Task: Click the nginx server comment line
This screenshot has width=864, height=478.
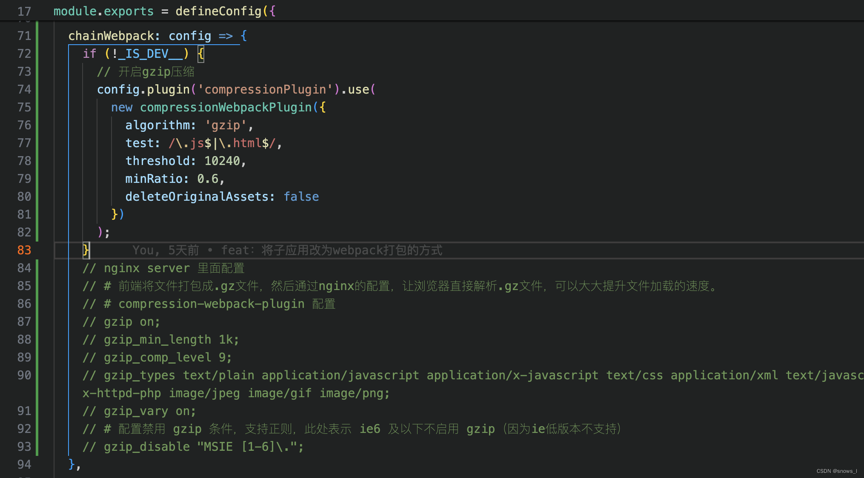Action: tap(163, 268)
